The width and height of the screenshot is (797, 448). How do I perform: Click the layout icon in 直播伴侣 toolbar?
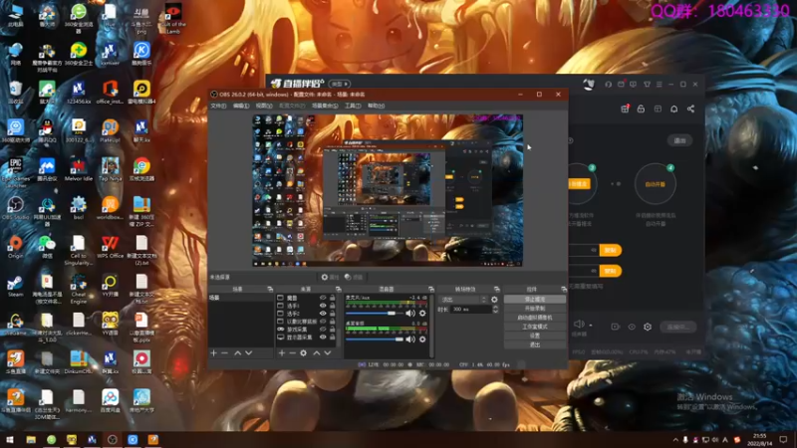click(658, 109)
